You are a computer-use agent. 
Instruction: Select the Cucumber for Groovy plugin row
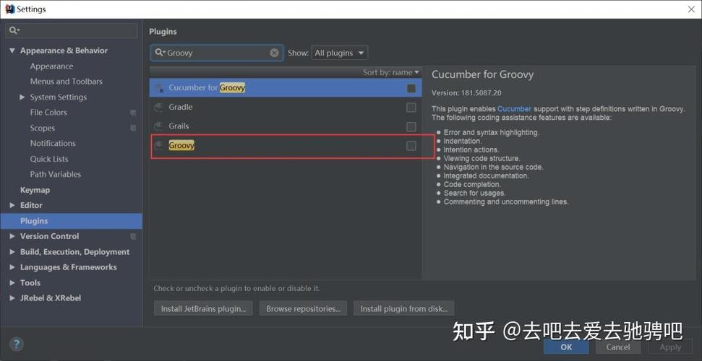[x=286, y=88]
